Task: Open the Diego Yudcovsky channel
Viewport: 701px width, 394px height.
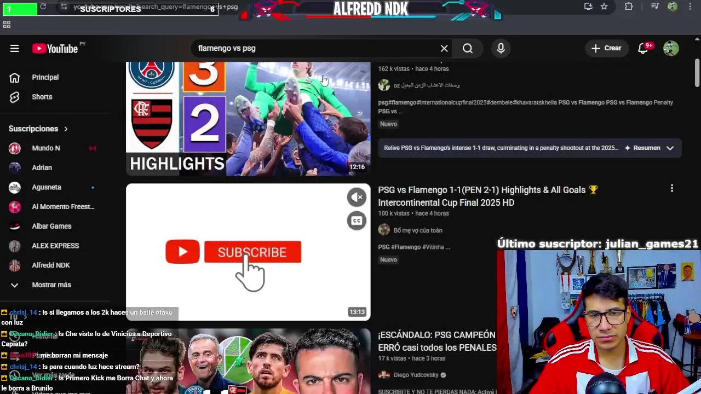Action: pos(416,375)
